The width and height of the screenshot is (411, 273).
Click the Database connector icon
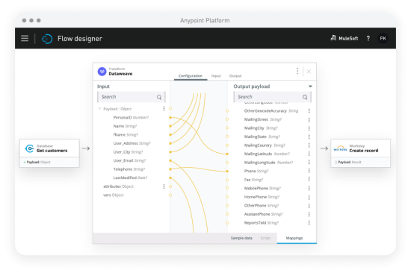tap(30, 148)
